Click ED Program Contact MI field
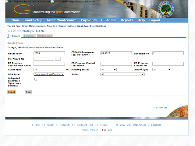Screen dimensions: 195x146 point(168,64)
